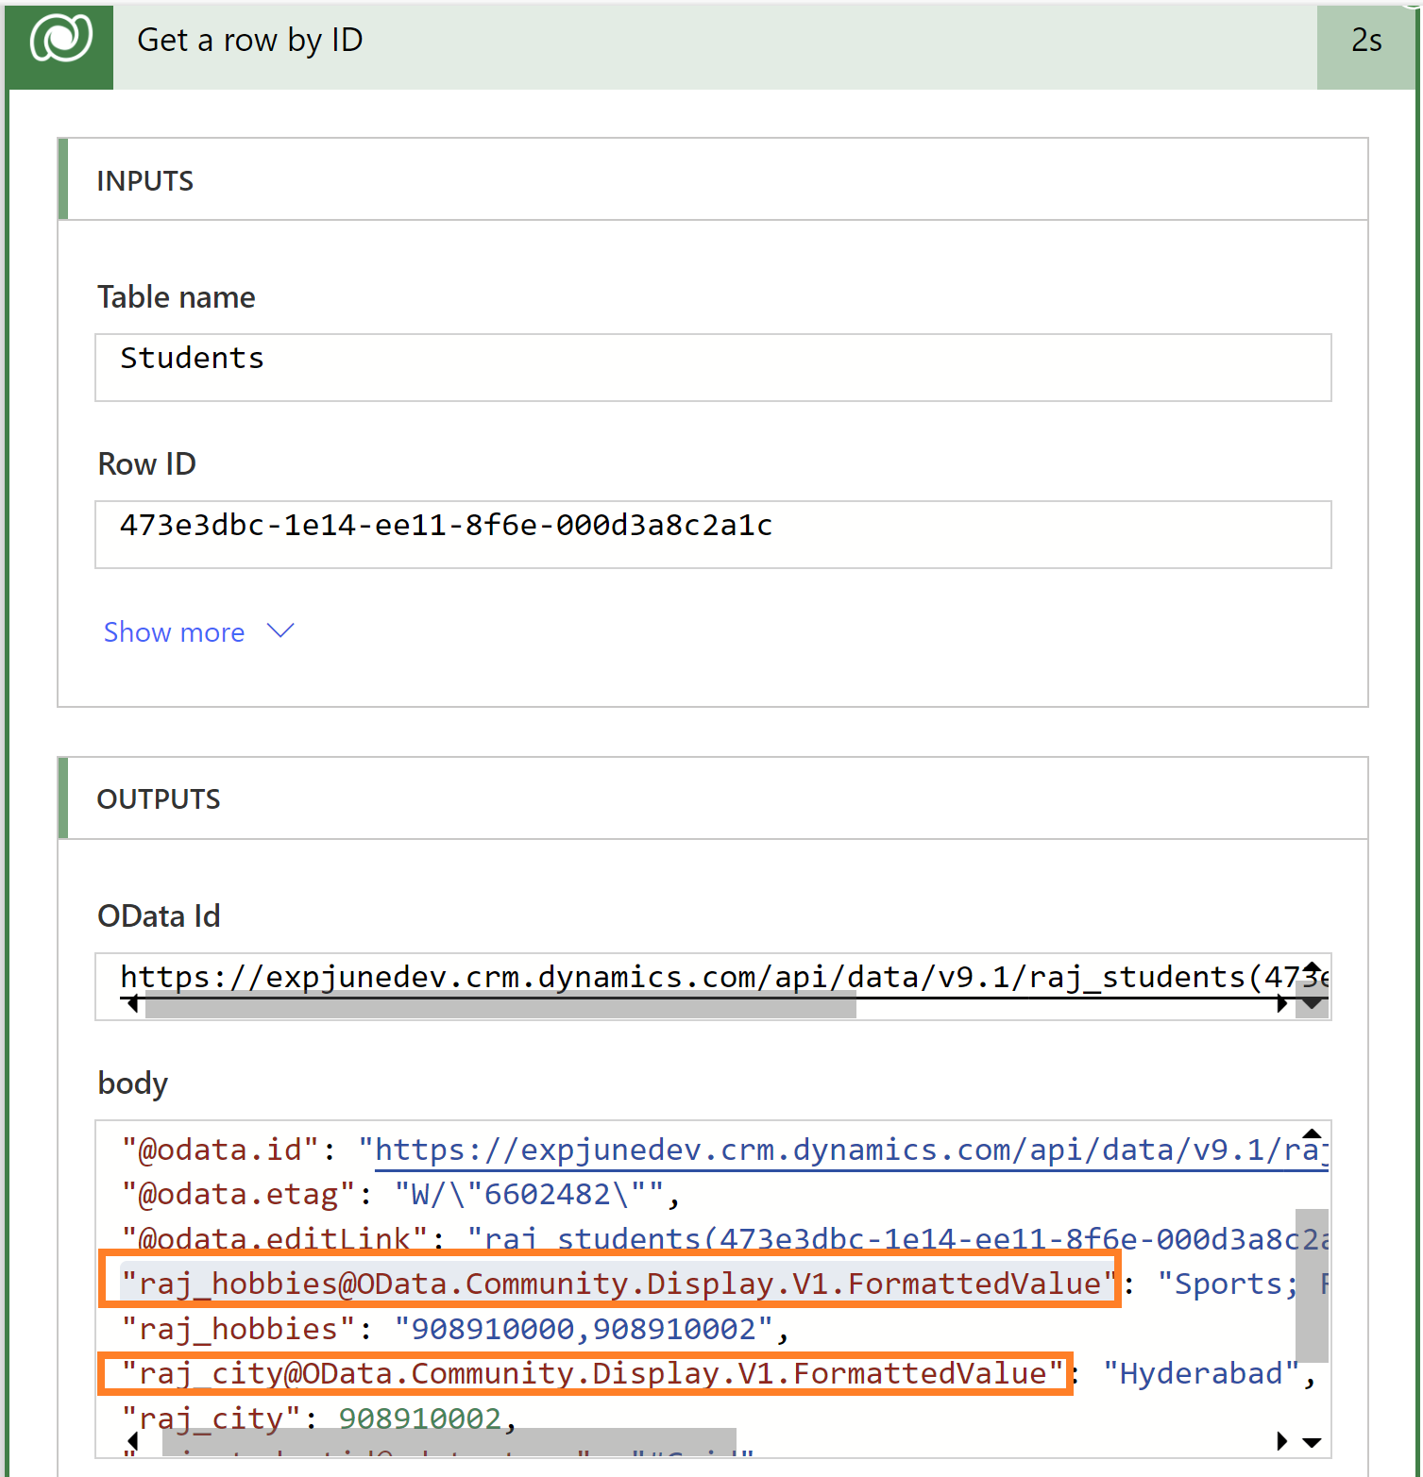This screenshot has height=1477, width=1423.
Task: Click the highlighted raj_city FormattedValue key
Action: coord(585,1374)
